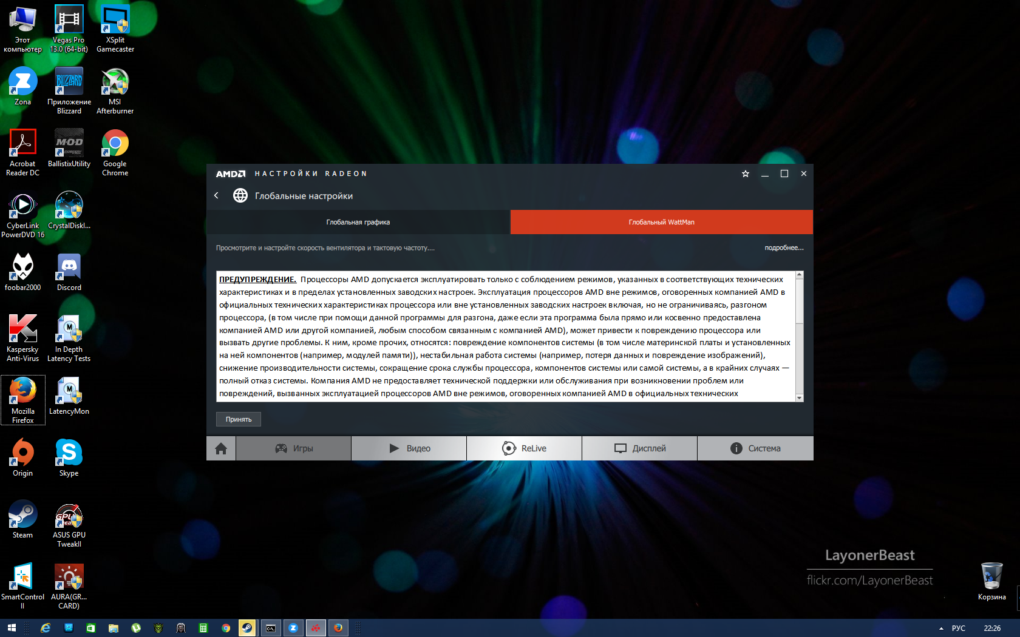Select the Kaspersky Anti-Virus desktop icon
This screenshot has height=637, width=1020.
click(x=22, y=339)
